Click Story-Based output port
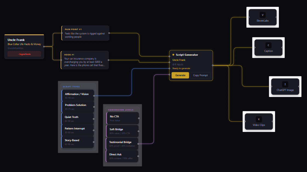Viewport: 307px width, 172px height. click(x=94, y=142)
